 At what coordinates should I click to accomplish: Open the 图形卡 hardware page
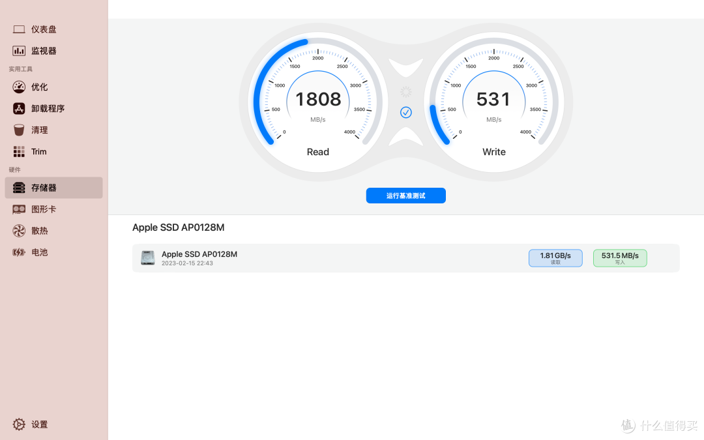tap(54, 209)
